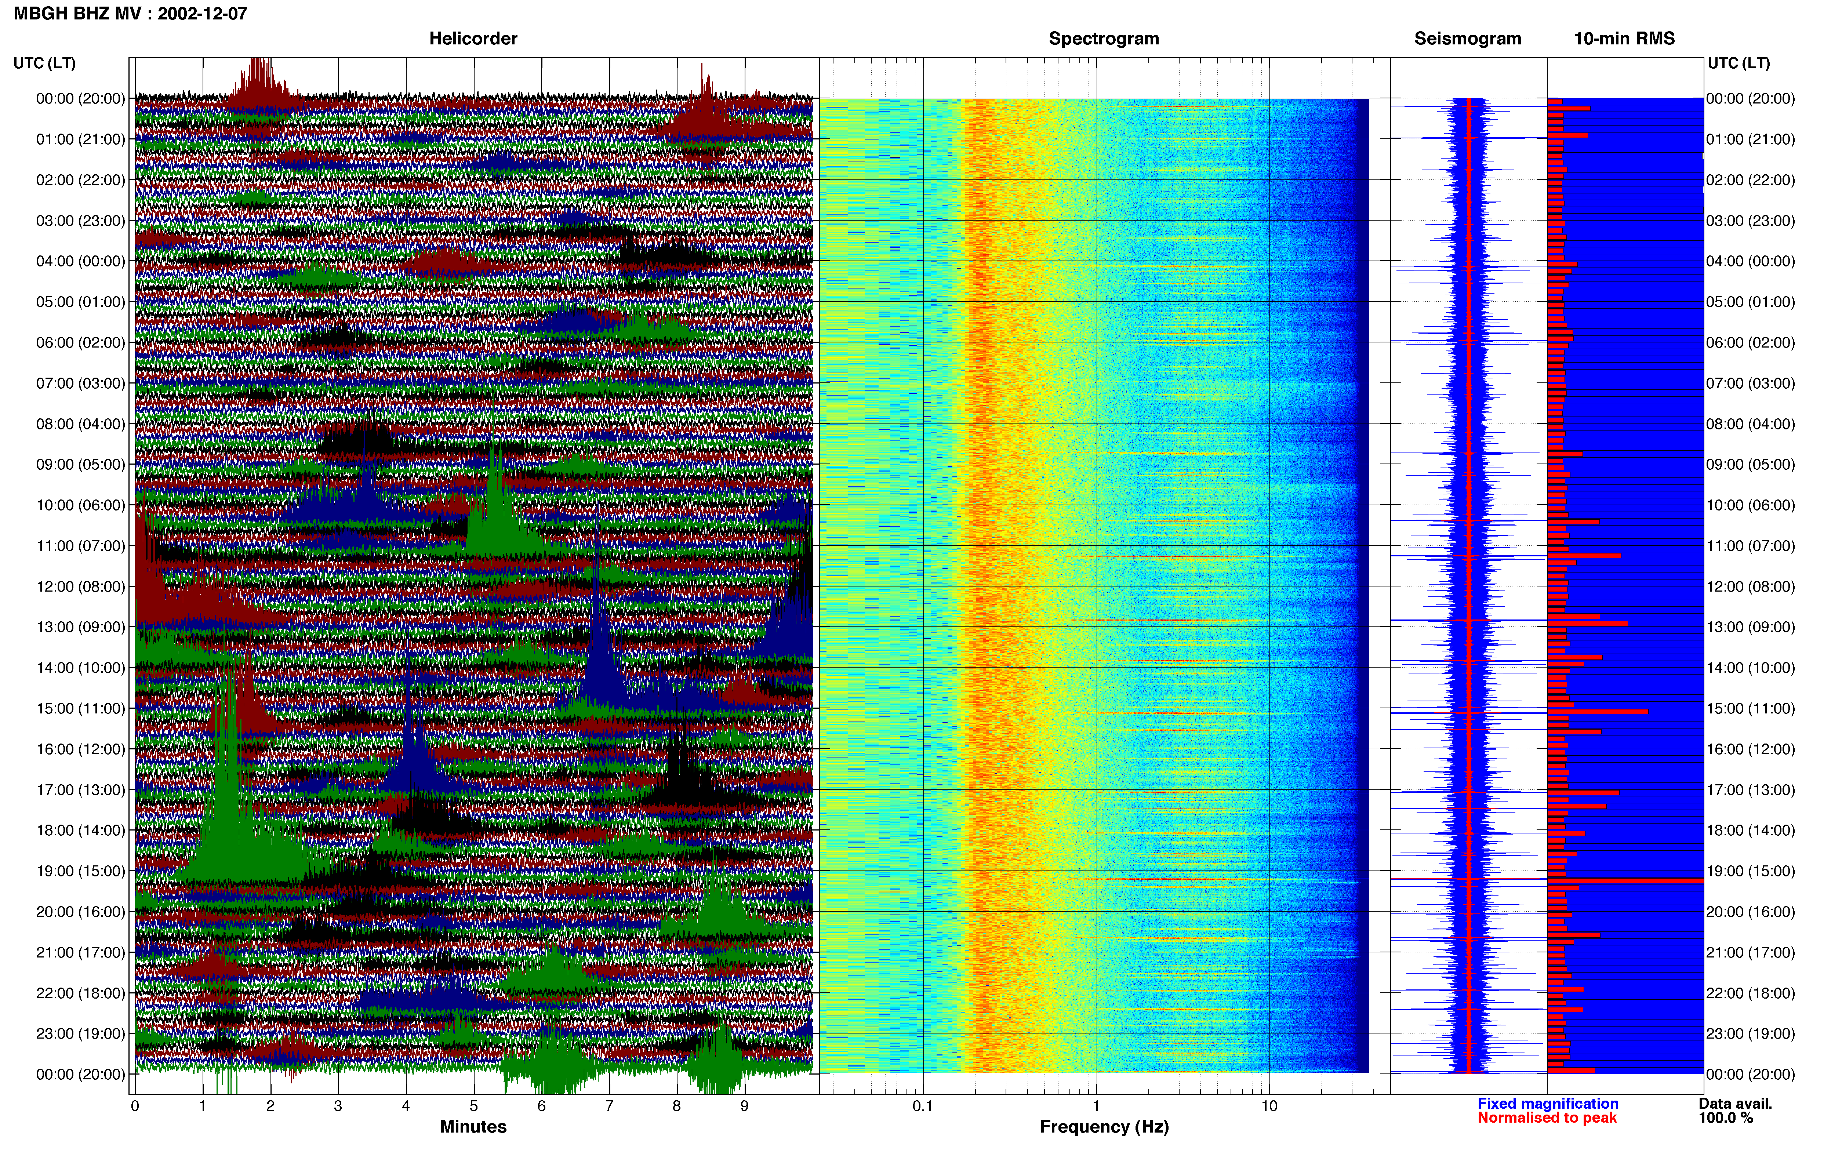Click the left 23:00 (19:00) time label
The height and width of the screenshot is (1152, 1842).
click(x=80, y=1033)
